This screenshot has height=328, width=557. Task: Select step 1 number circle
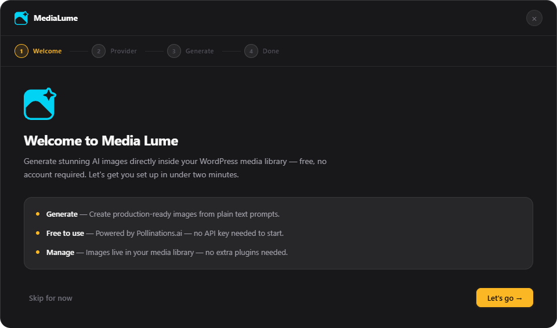tap(21, 51)
